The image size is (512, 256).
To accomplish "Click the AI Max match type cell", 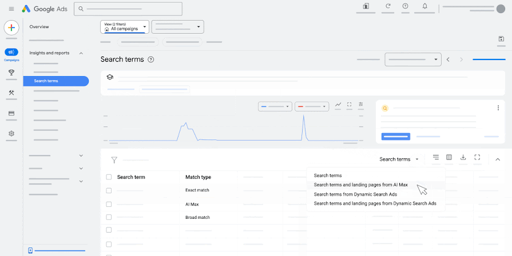I will (192, 205).
